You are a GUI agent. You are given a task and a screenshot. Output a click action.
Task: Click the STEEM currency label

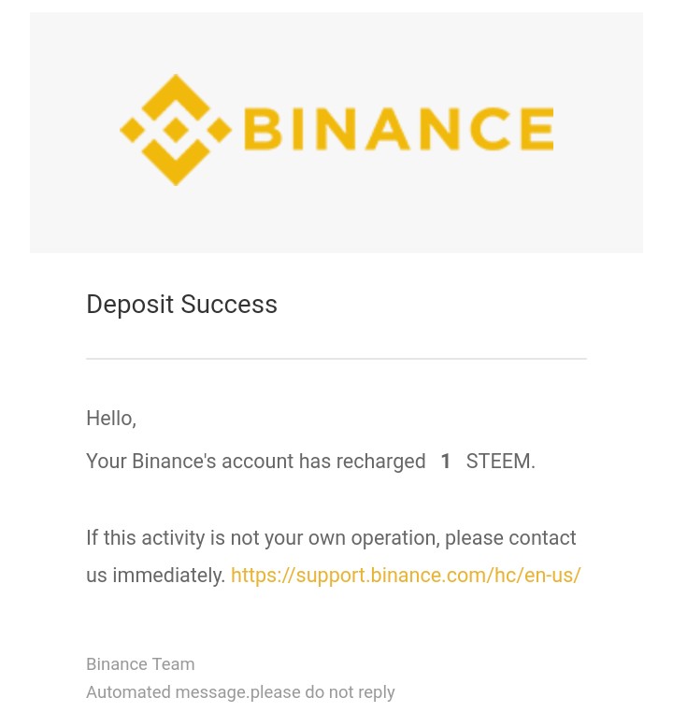500,462
